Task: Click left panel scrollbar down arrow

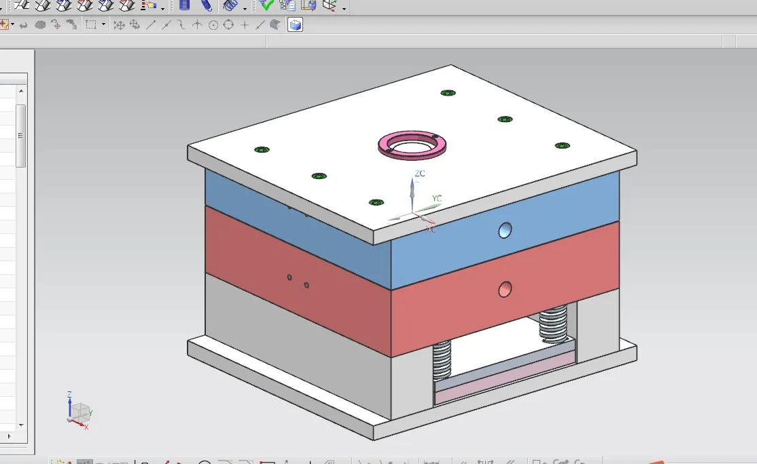Action: coord(21,425)
